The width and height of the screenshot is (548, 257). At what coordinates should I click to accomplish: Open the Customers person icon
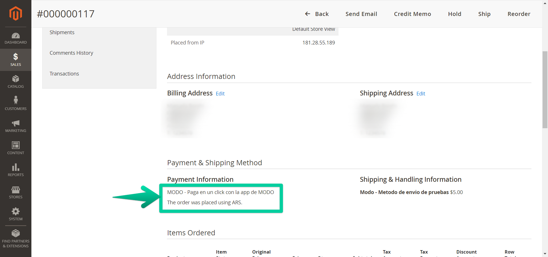pos(15,101)
